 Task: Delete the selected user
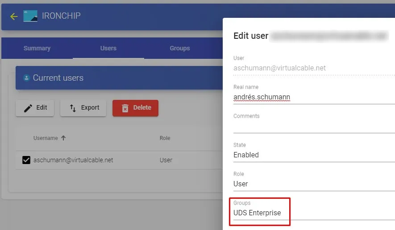tap(136, 108)
